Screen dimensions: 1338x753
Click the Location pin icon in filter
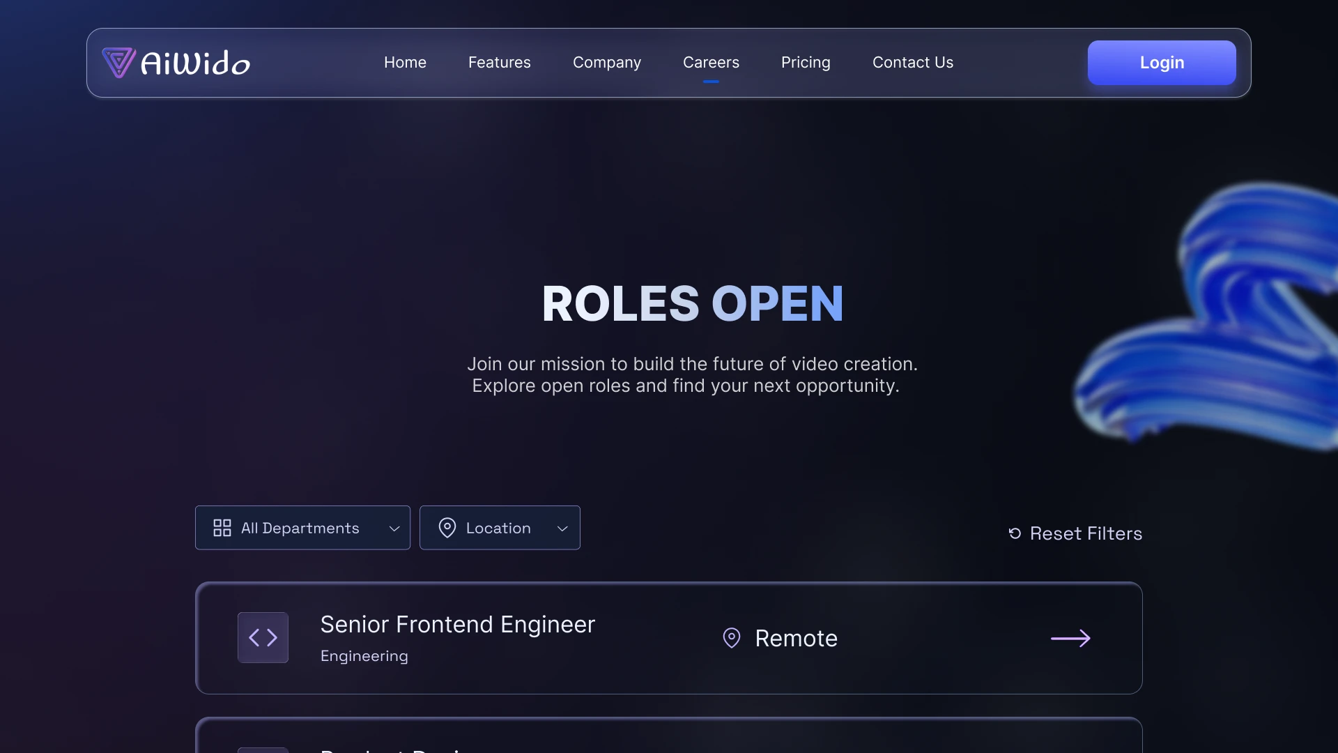447,528
